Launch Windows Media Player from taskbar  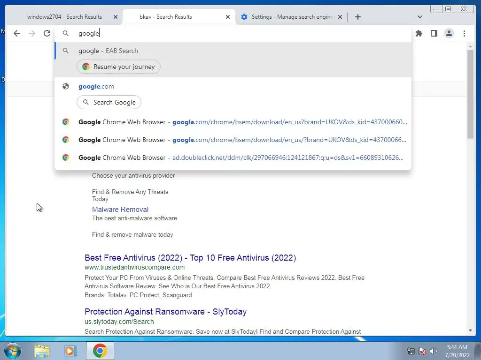(70, 351)
